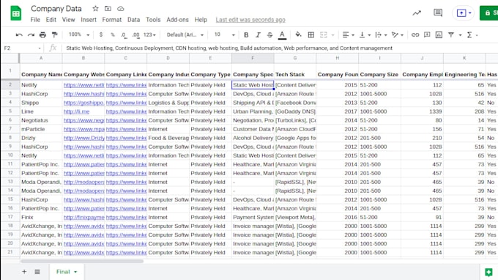This screenshot has width=498, height=280.
Task: Open the Explore button at bottom right
Action: (488, 272)
